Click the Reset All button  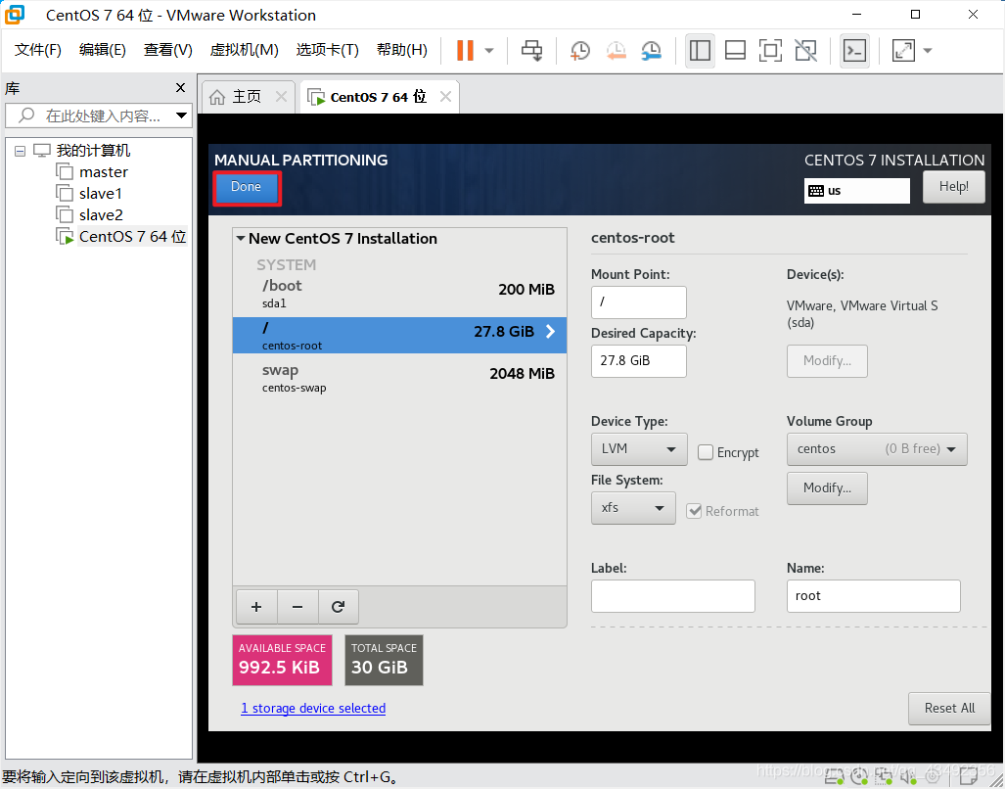pos(949,709)
